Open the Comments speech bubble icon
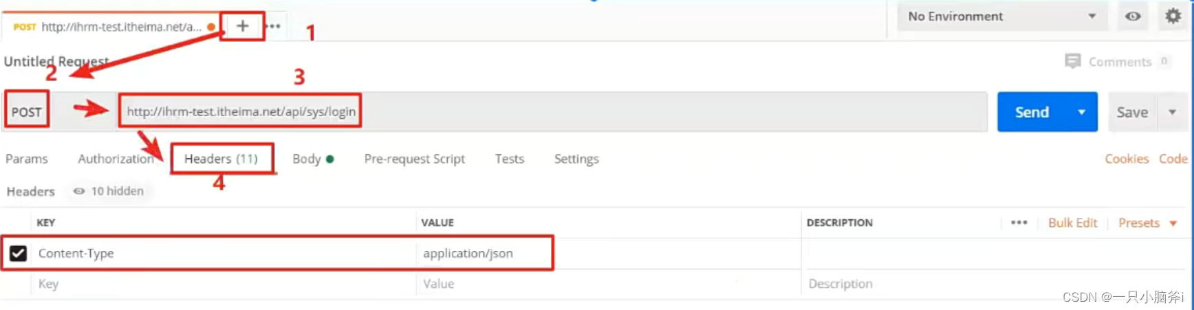Viewport: 1194px width, 310px height. click(x=1072, y=61)
